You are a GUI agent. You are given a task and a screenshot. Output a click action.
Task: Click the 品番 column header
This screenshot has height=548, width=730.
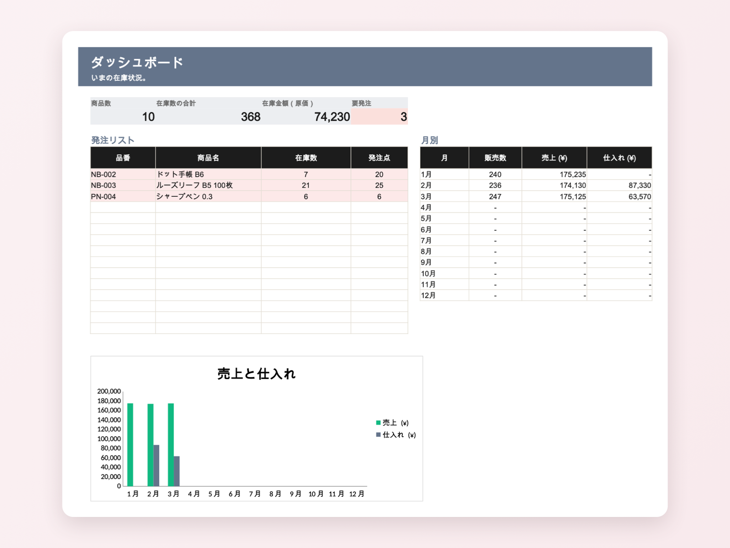123,158
